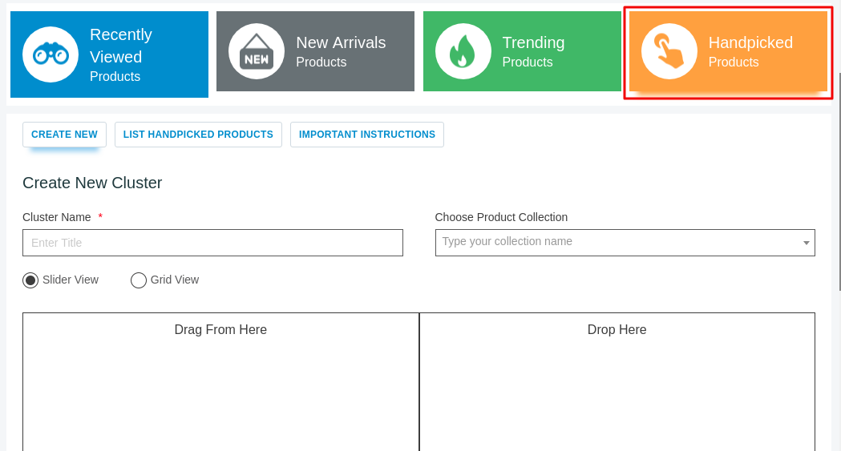The width and height of the screenshot is (841, 451).
Task: Select the Slider View radio button
Action: coord(30,280)
